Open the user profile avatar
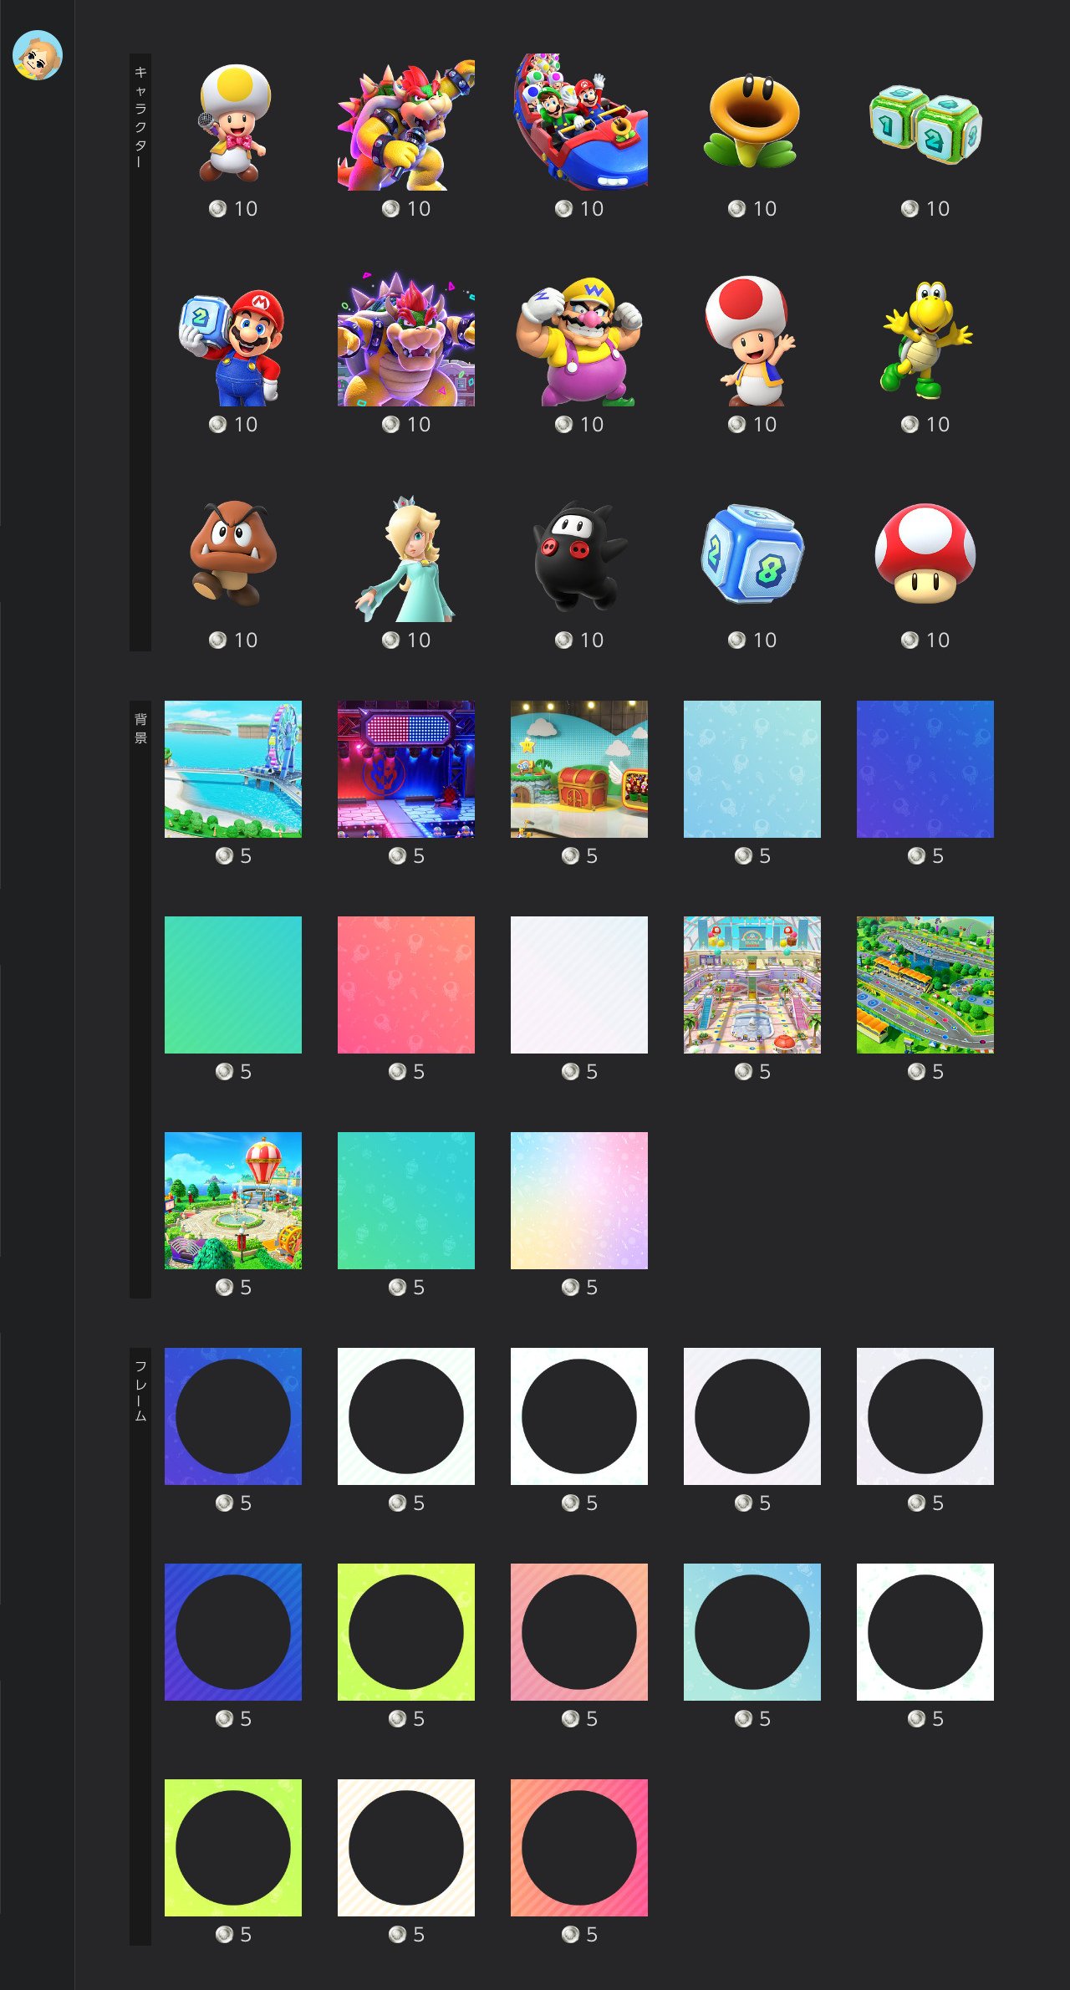1070x1990 pixels. [x=38, y=55]
